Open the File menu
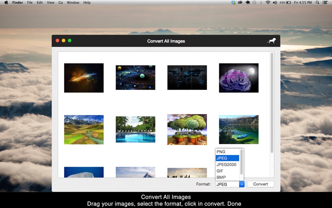Screen dimensions: 332x208 click(x=30, y=2)
